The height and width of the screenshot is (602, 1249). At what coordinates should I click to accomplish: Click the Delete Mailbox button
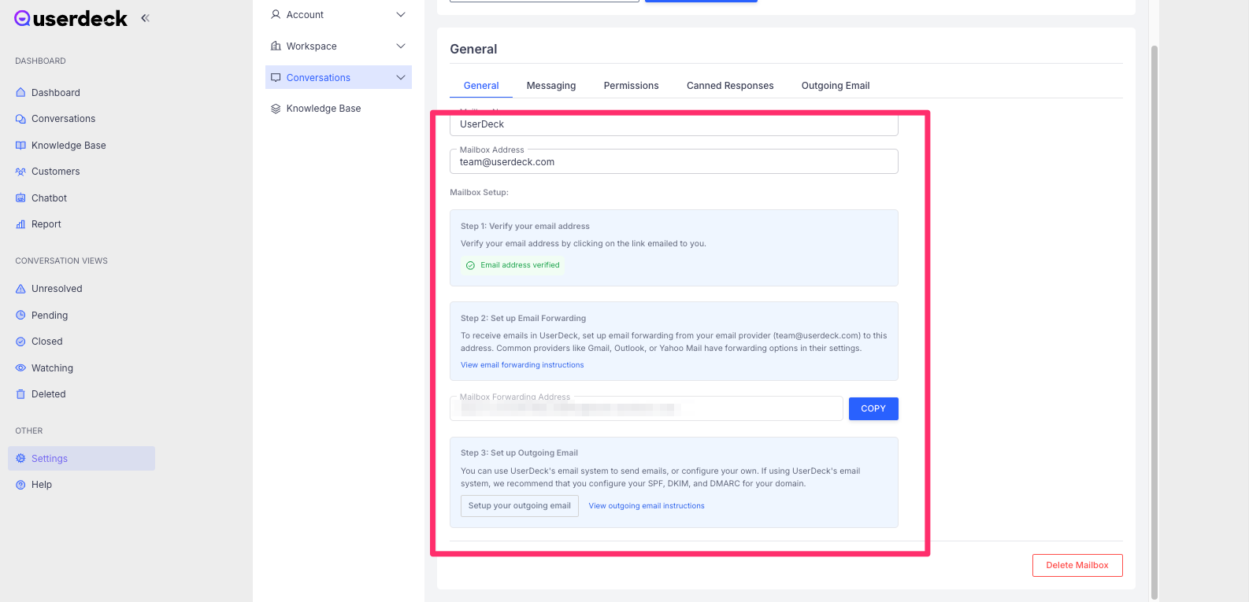pyautogui.click(x=1077, y=565)
